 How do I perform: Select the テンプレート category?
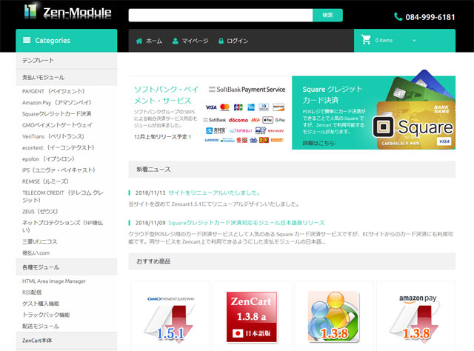tap(66, 61)
